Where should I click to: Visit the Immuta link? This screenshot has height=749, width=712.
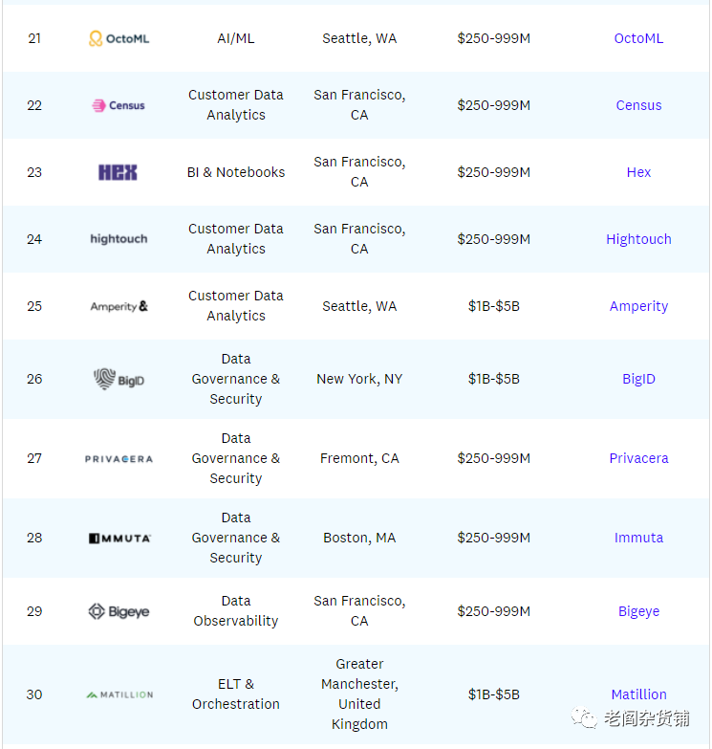click(638, 538)
